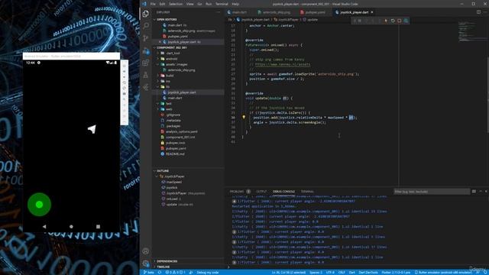Split the editor to the right

coord(478,12)
